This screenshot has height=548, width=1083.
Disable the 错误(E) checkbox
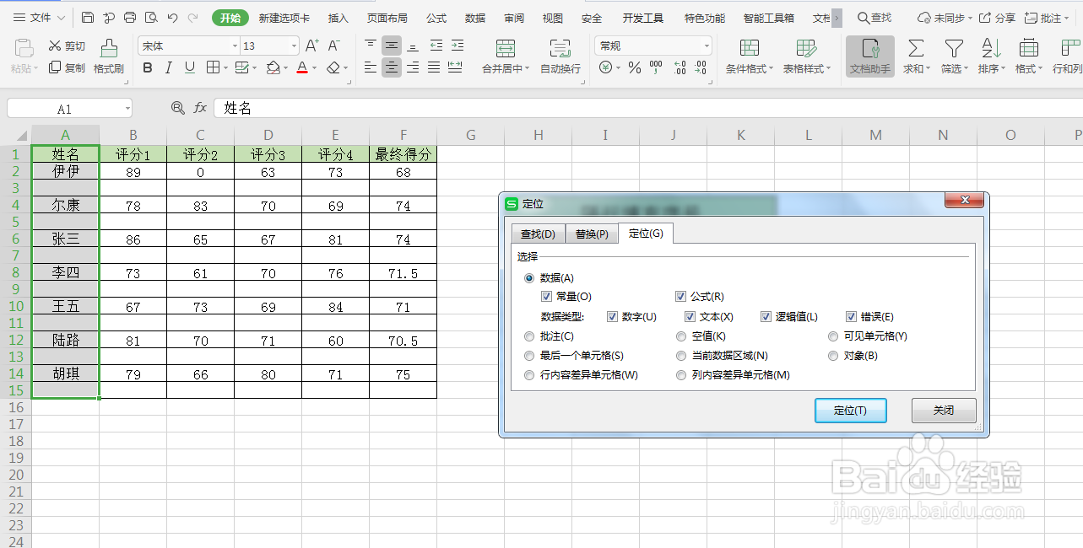[852, 316]
